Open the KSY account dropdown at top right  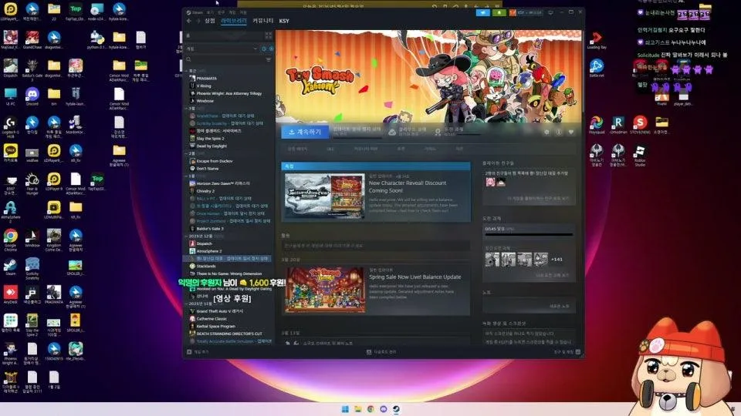pos(526,13)
